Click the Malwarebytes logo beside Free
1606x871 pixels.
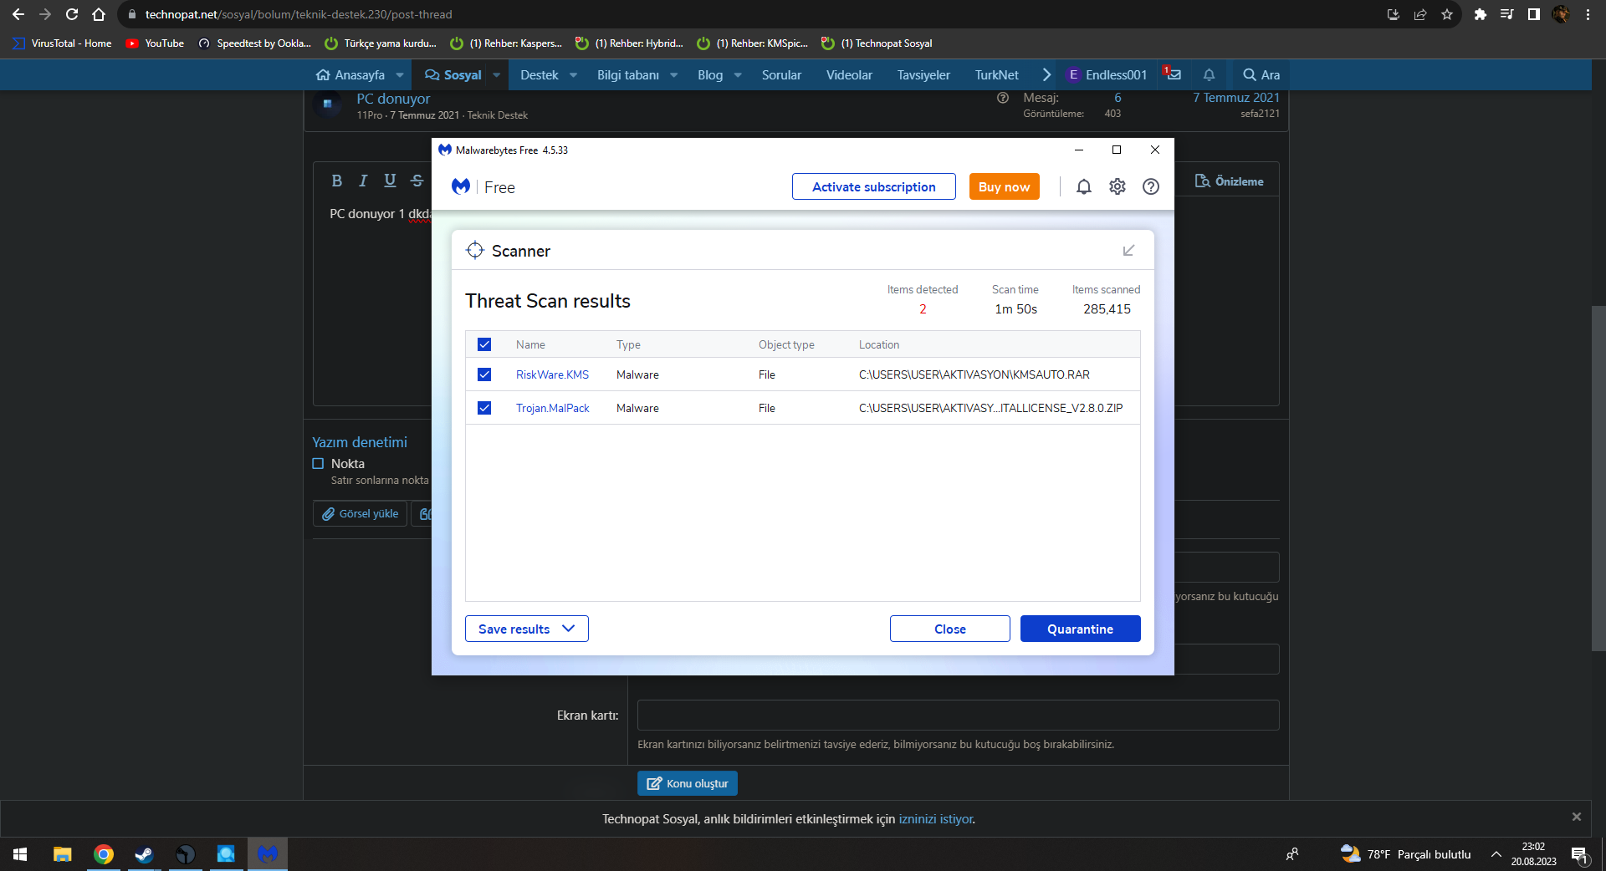pyautogui.click(x=461, y=186)
